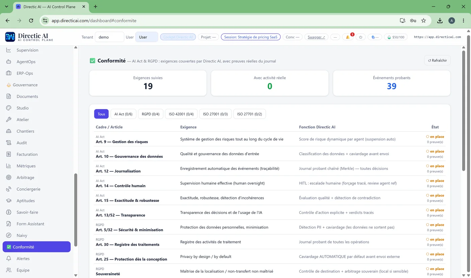Open password manager key icon

coord(413,20)
